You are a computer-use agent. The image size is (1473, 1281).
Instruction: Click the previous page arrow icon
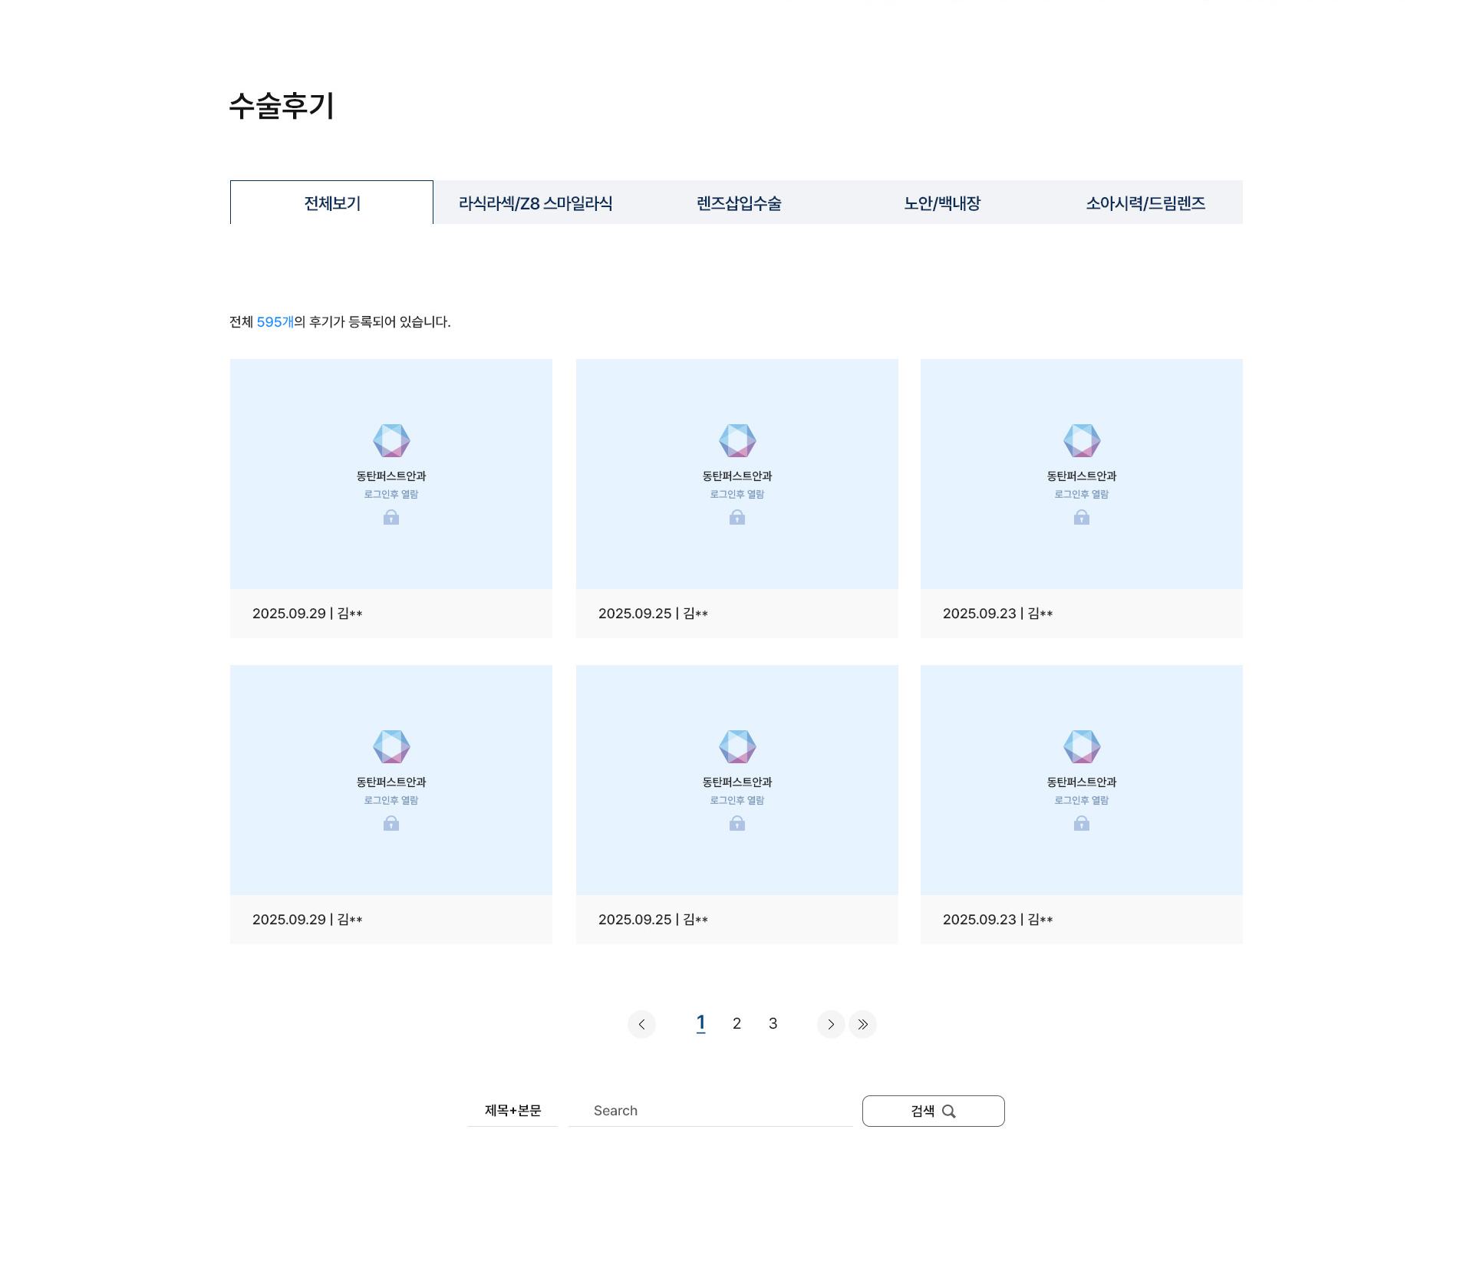641,1024
